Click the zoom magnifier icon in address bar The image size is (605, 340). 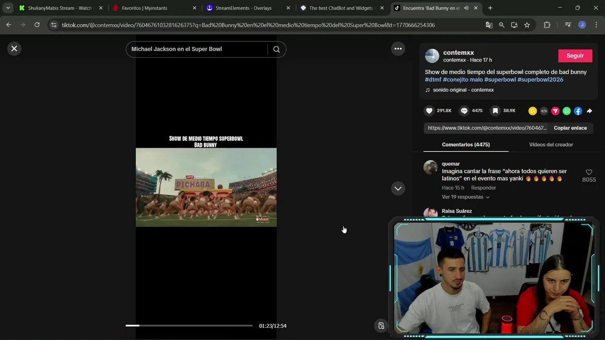[501, 25]
